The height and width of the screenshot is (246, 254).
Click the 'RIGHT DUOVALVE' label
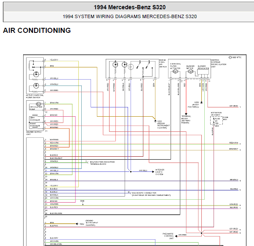pos(35,125)
